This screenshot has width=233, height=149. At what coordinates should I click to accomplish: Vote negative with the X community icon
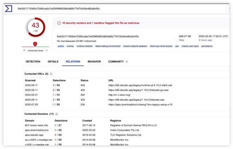coord(24,50)
